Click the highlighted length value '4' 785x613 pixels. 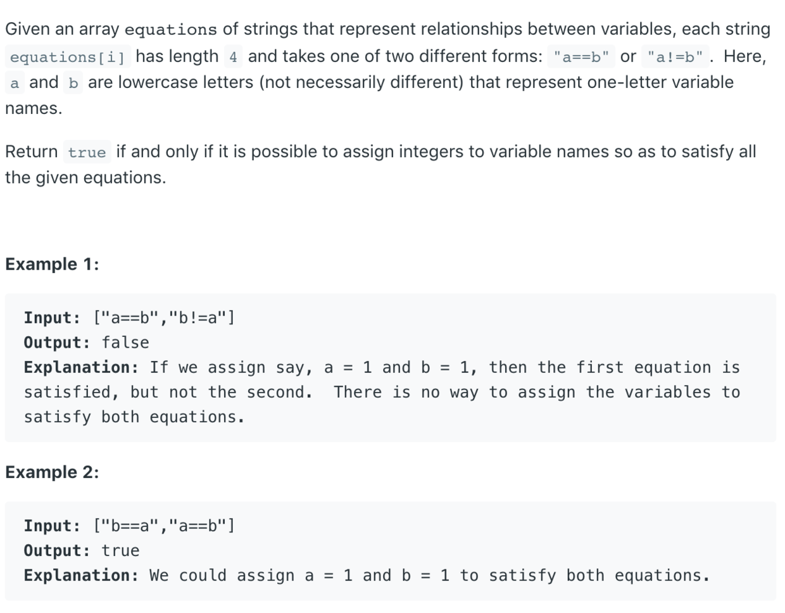coord(233,57)
